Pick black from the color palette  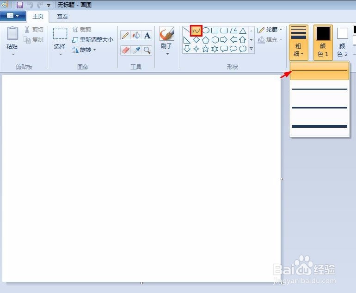coord(355,30)
